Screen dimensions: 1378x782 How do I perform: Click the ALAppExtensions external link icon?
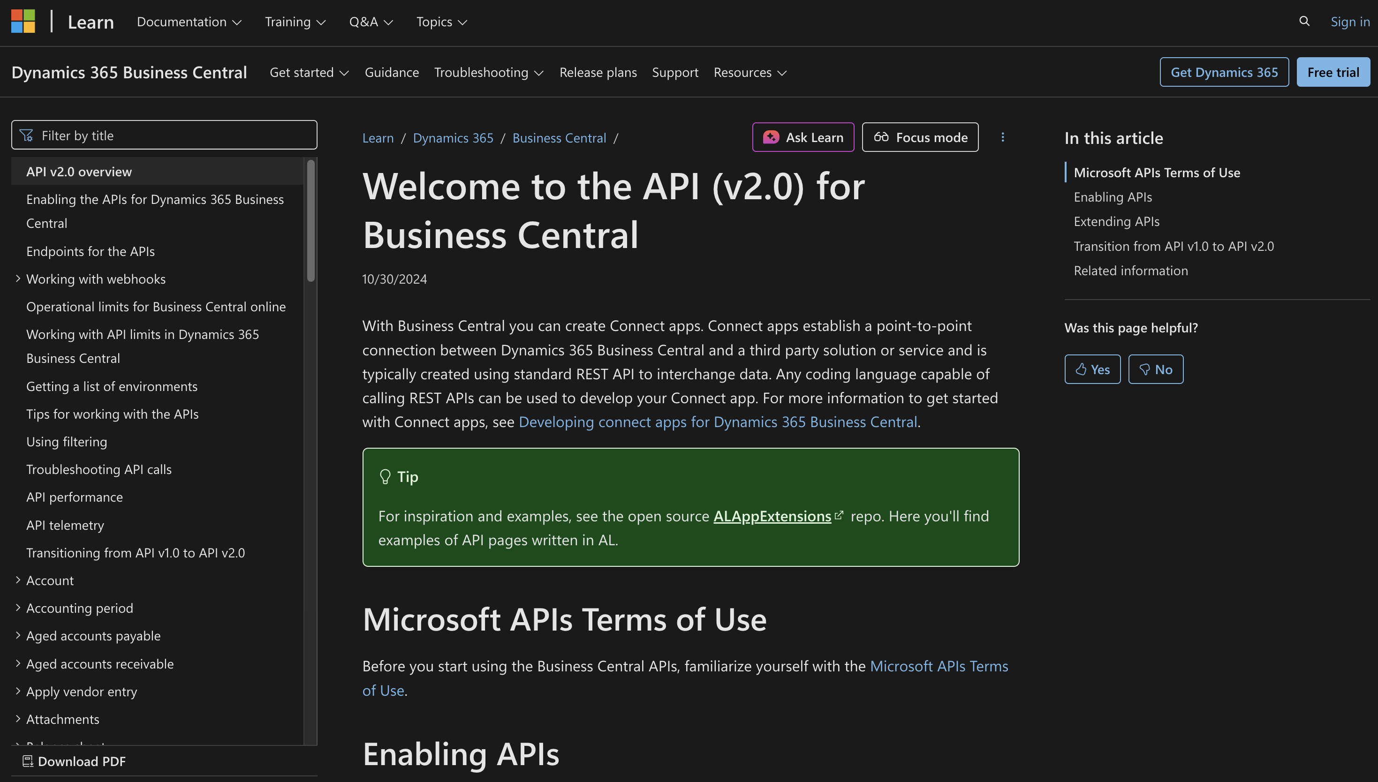click(x=839, y=515)
